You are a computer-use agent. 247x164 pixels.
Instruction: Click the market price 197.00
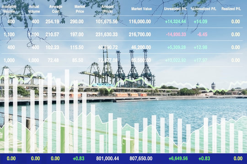click(x=77, y=34)
